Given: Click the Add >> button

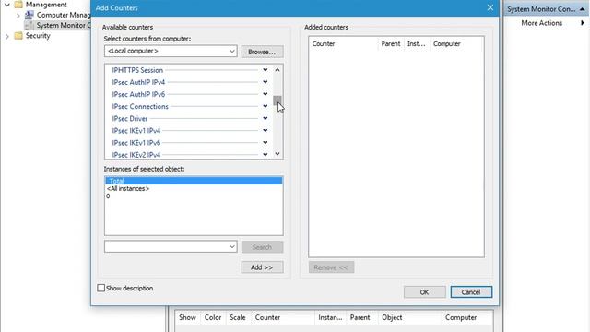Looking at the screenshot, I should pos(262,267).
